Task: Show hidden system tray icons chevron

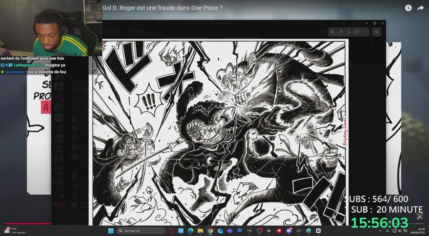Action: tap(380, 231)
